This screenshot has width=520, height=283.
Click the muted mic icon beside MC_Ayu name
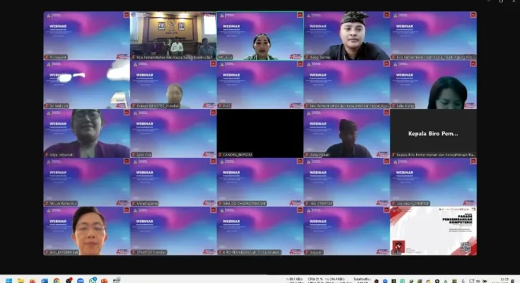click(x=220, y=57)
